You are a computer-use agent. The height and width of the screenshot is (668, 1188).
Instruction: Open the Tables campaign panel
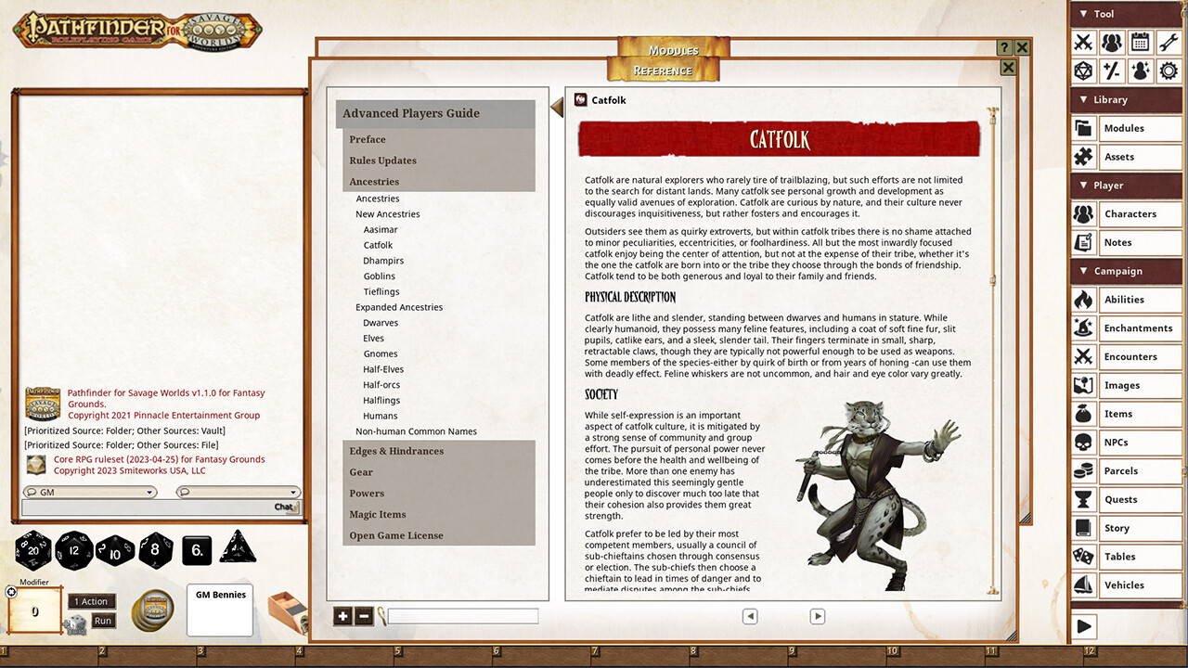(x=1126, y=556)
